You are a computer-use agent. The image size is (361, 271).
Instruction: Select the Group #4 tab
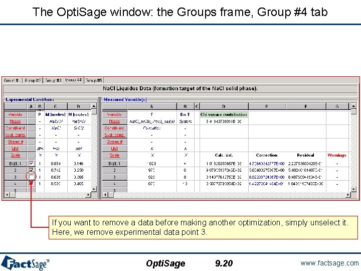[73, 80]
